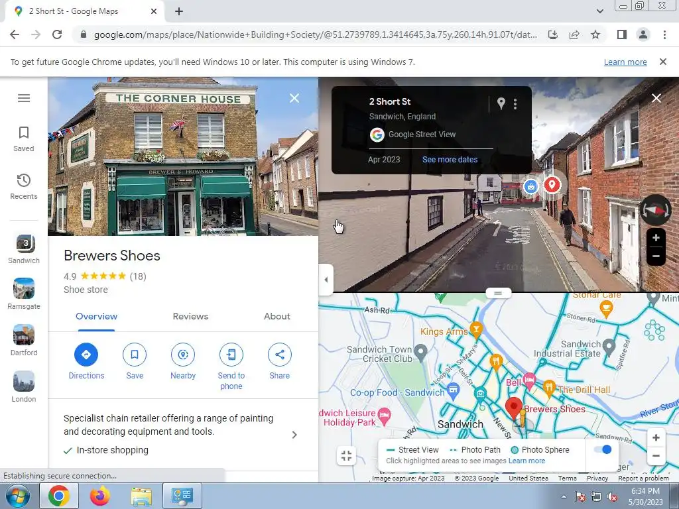This screenshot has width=679, height=509.
Task: Launch Firefox from the taskbar
Action: pyautogui.click(x=100, y=496)
